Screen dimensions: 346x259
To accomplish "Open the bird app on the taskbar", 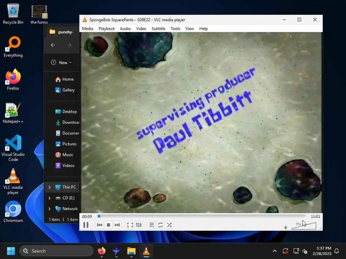I will coord(116,251).
